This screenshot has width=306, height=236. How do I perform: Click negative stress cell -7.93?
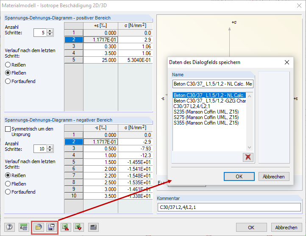click(x=135, y=148)
